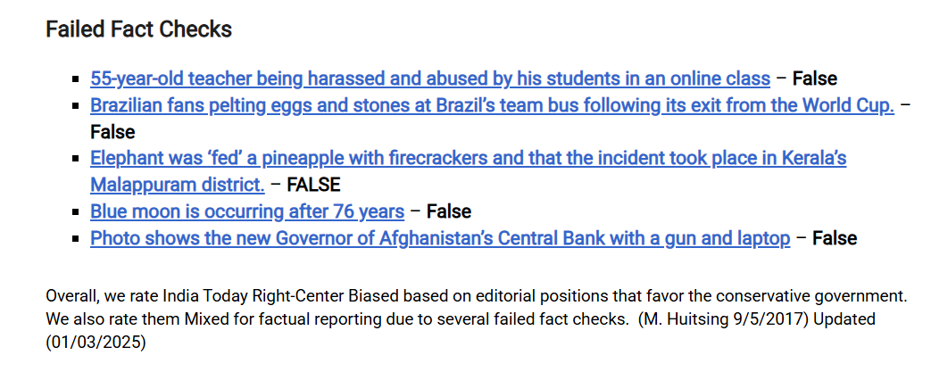Click the False rating after online class link

coord(815,79)
